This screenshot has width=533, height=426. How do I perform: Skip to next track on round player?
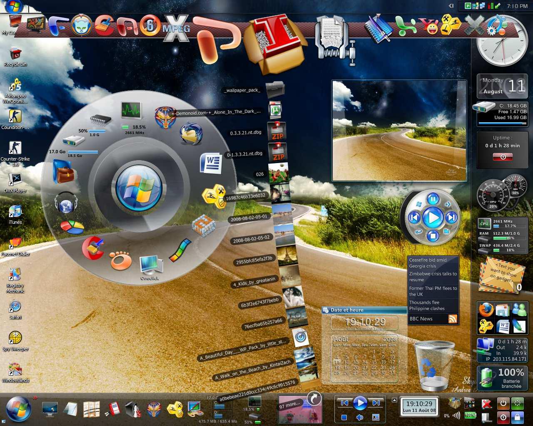click(x=452, y=218)
